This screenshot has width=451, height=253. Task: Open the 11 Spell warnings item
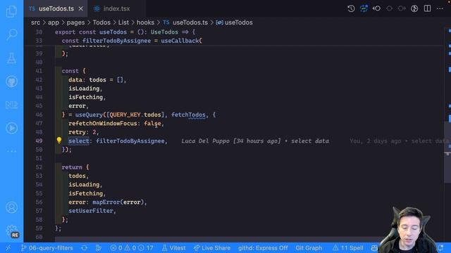point(347,248)
